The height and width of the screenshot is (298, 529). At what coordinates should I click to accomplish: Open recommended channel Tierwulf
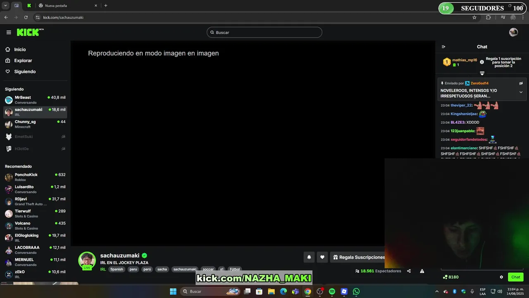35,214
